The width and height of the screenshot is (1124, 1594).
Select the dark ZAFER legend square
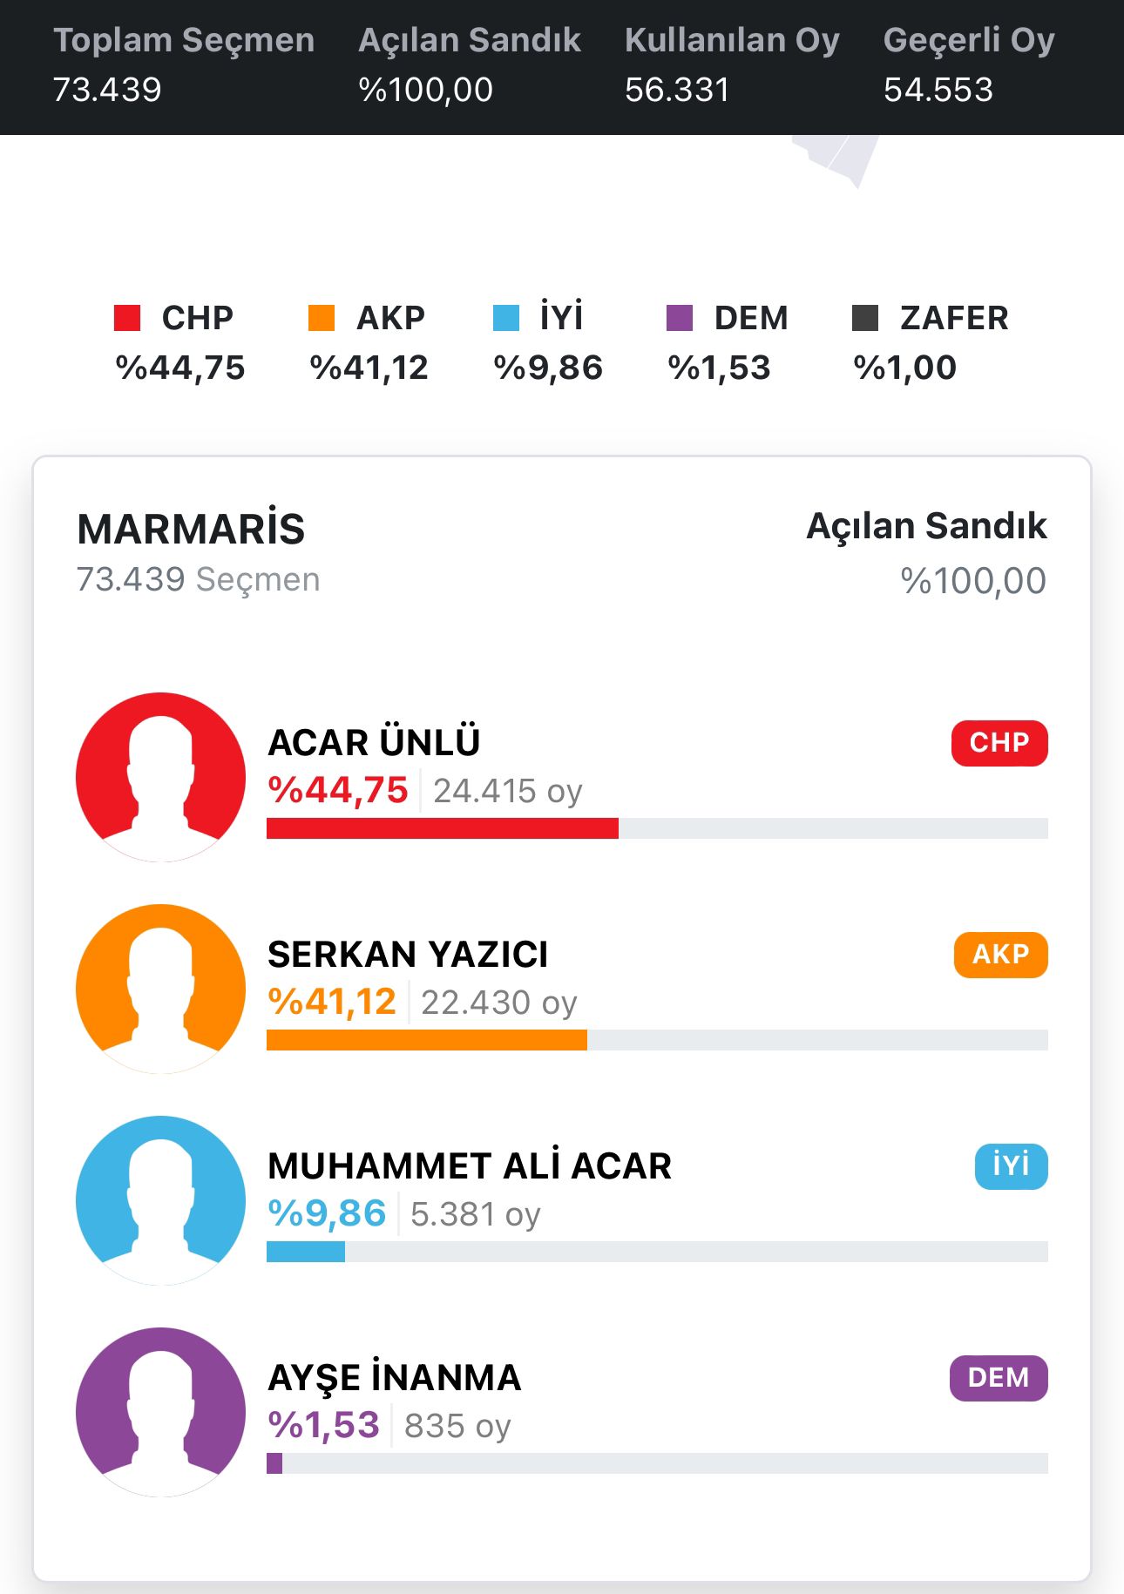864,318
